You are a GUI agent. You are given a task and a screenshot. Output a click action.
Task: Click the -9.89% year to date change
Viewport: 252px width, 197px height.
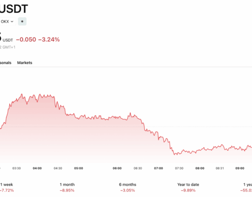tap(188, 191)
